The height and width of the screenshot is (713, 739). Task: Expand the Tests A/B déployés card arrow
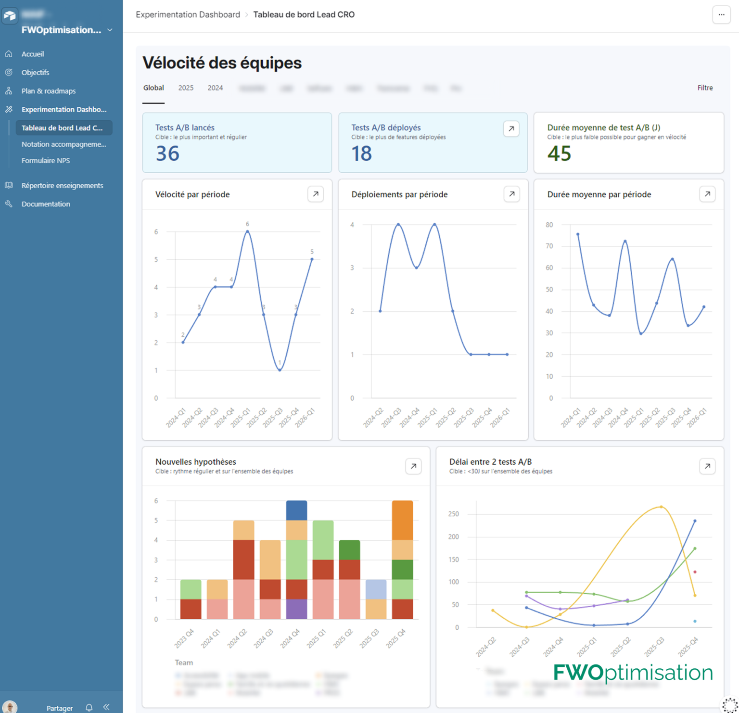(x=511, y=129)
